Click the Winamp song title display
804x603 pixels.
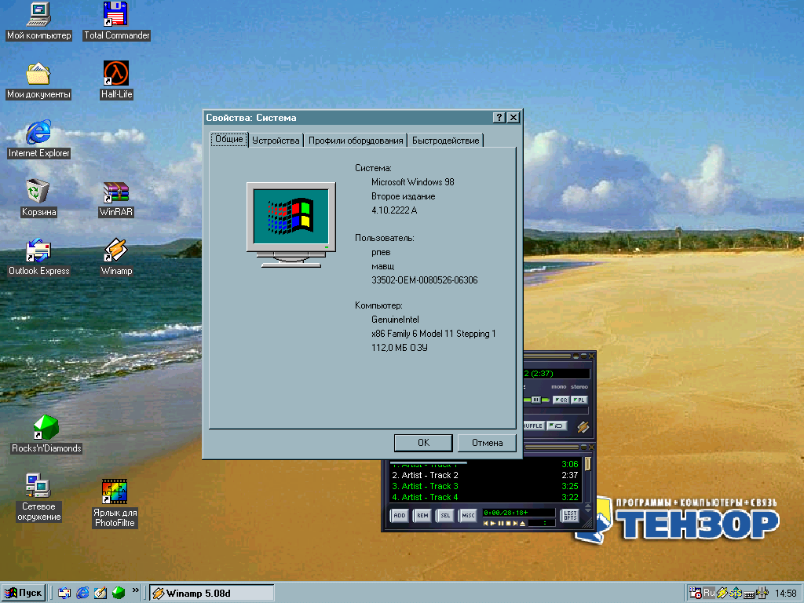557,373
